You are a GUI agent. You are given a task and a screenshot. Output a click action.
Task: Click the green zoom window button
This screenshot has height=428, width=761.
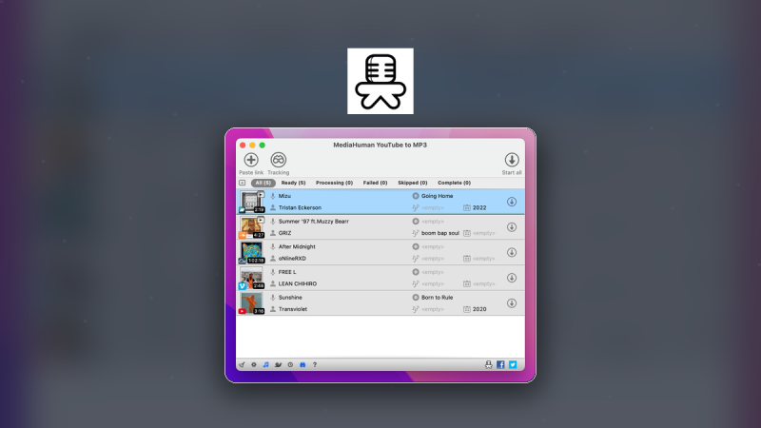click(x=263, y=146)
